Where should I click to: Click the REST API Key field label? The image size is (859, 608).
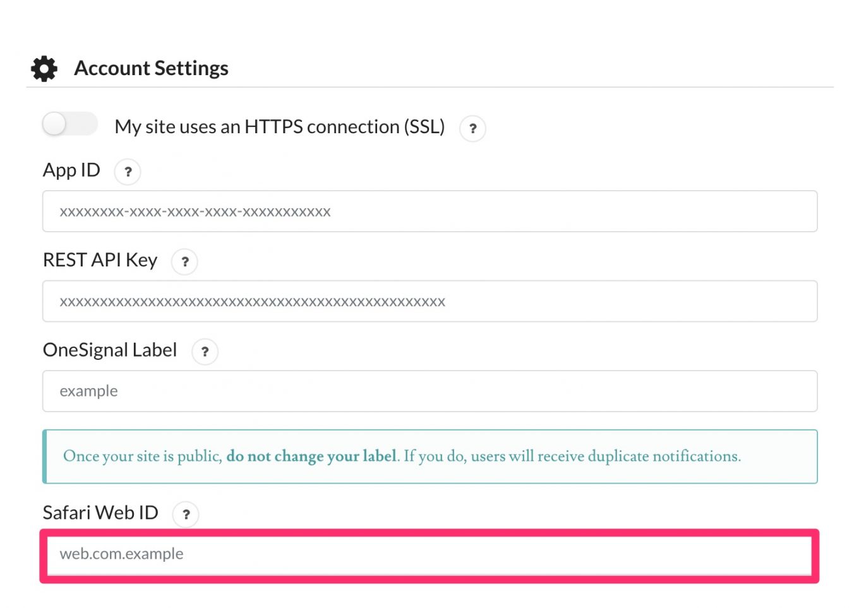[100, 260]
